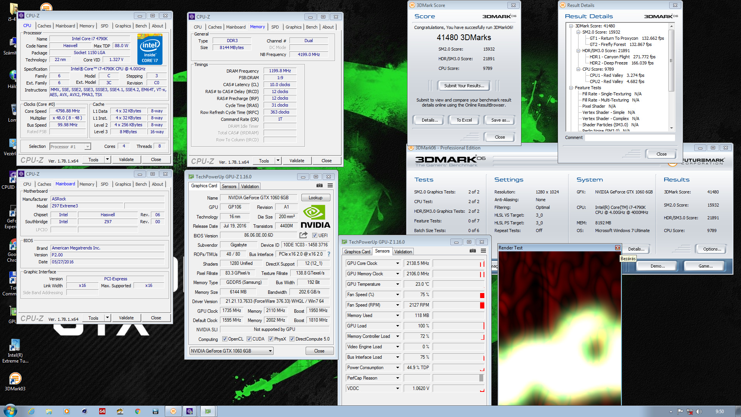Click the orange 3DMark taskbar button
The height and width of the screenshot is (417, 741).
[x=173, y=411]
